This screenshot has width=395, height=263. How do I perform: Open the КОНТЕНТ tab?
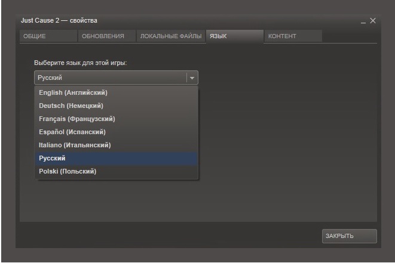[293, 36]
